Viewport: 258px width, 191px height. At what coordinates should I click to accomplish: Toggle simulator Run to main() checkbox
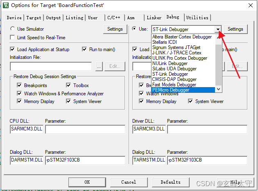tap(84, 49)
